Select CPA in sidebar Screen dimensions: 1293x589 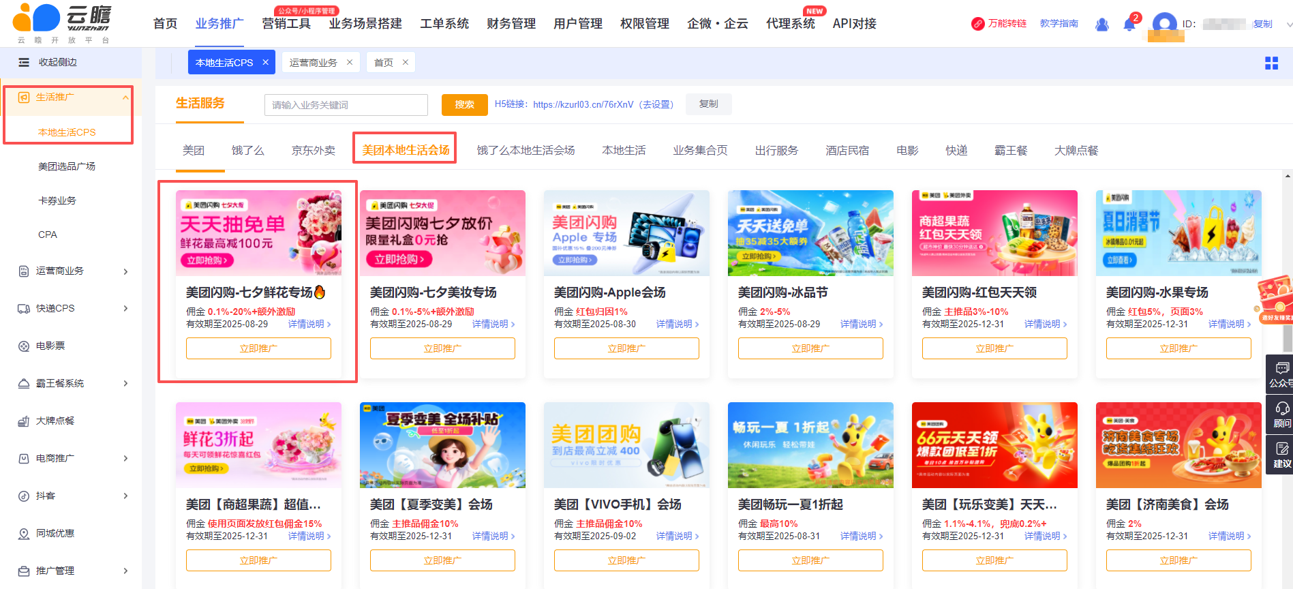click(48, 235)
